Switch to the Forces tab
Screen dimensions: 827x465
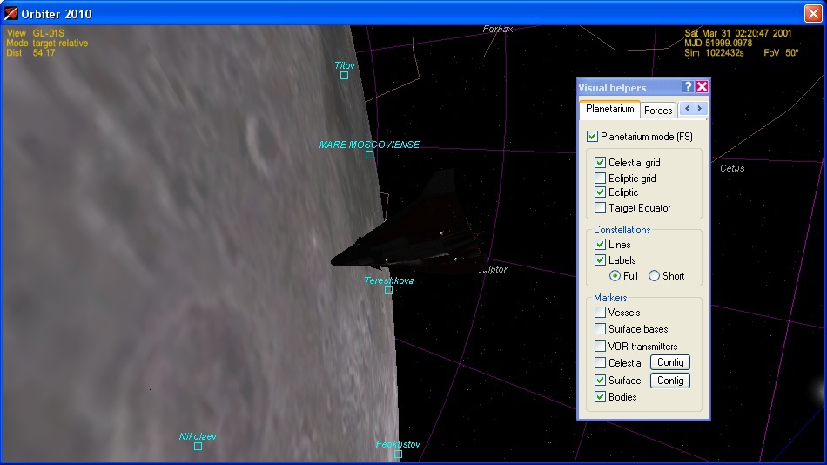tap(658, 111)
